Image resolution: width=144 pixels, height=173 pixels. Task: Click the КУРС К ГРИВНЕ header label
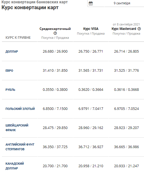18,38
